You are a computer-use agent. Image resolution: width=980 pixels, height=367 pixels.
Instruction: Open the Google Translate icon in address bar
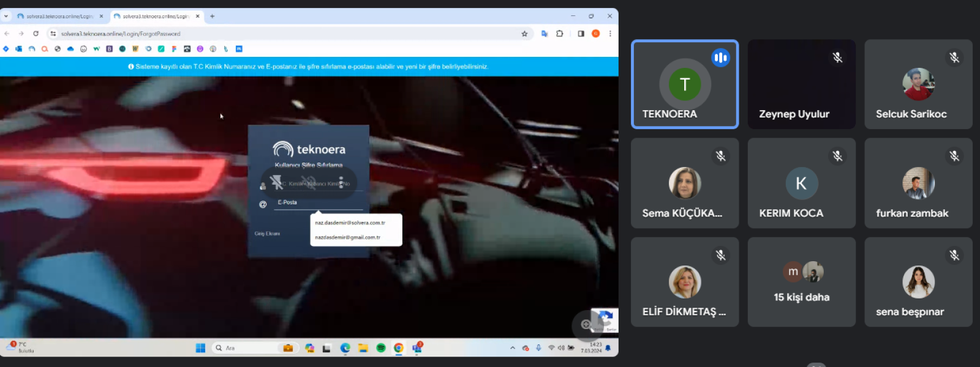545,34
